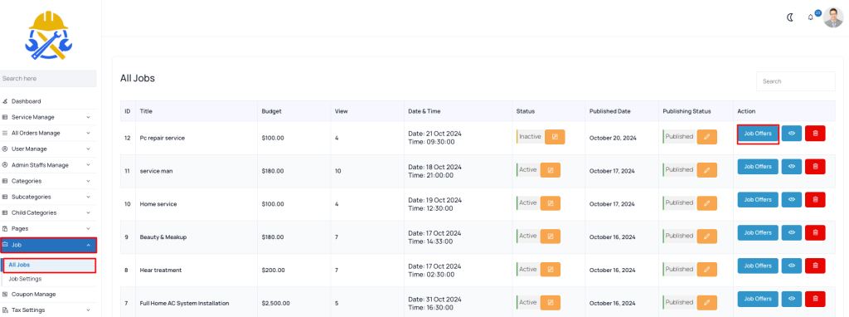849x317 pixels.
Task: Open the Job Settings submenu item
Action: [25, 279]
